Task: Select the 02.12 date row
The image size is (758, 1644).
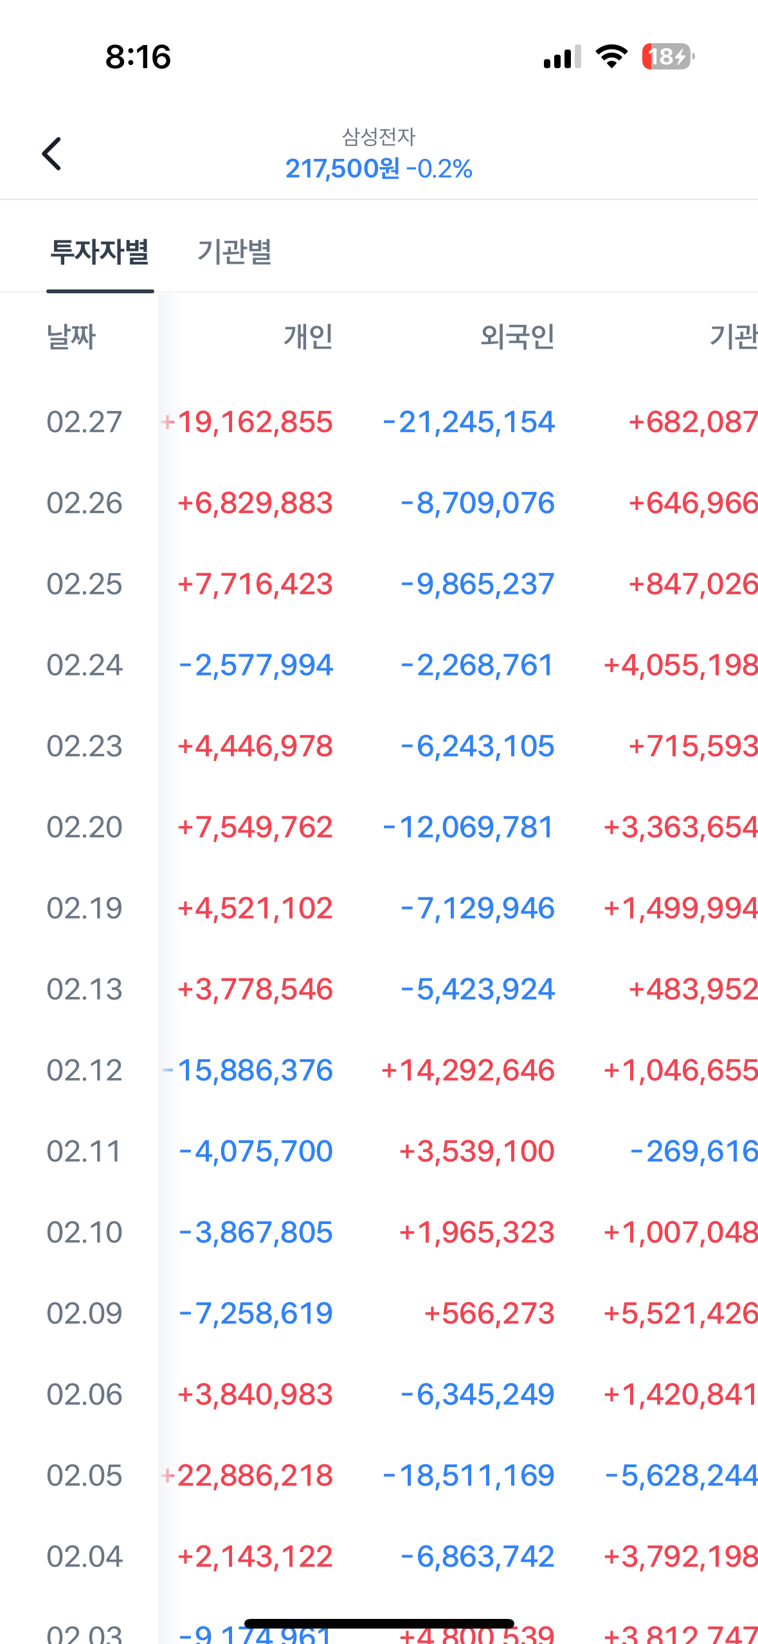Action: [84, 1071]
